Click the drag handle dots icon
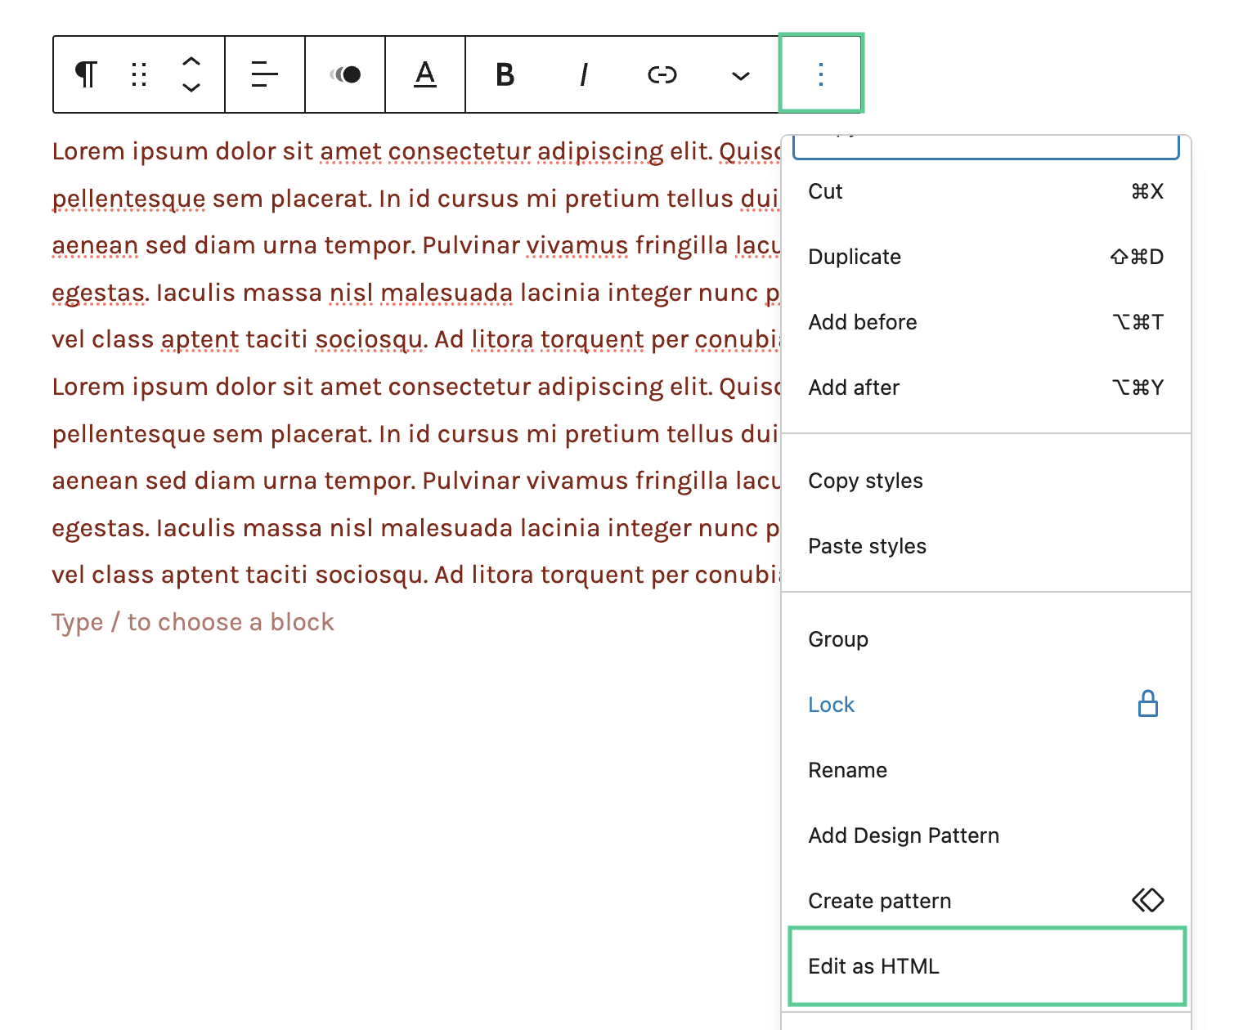1243x1030 pixels. pyautogui.click(x=139, y=74)
